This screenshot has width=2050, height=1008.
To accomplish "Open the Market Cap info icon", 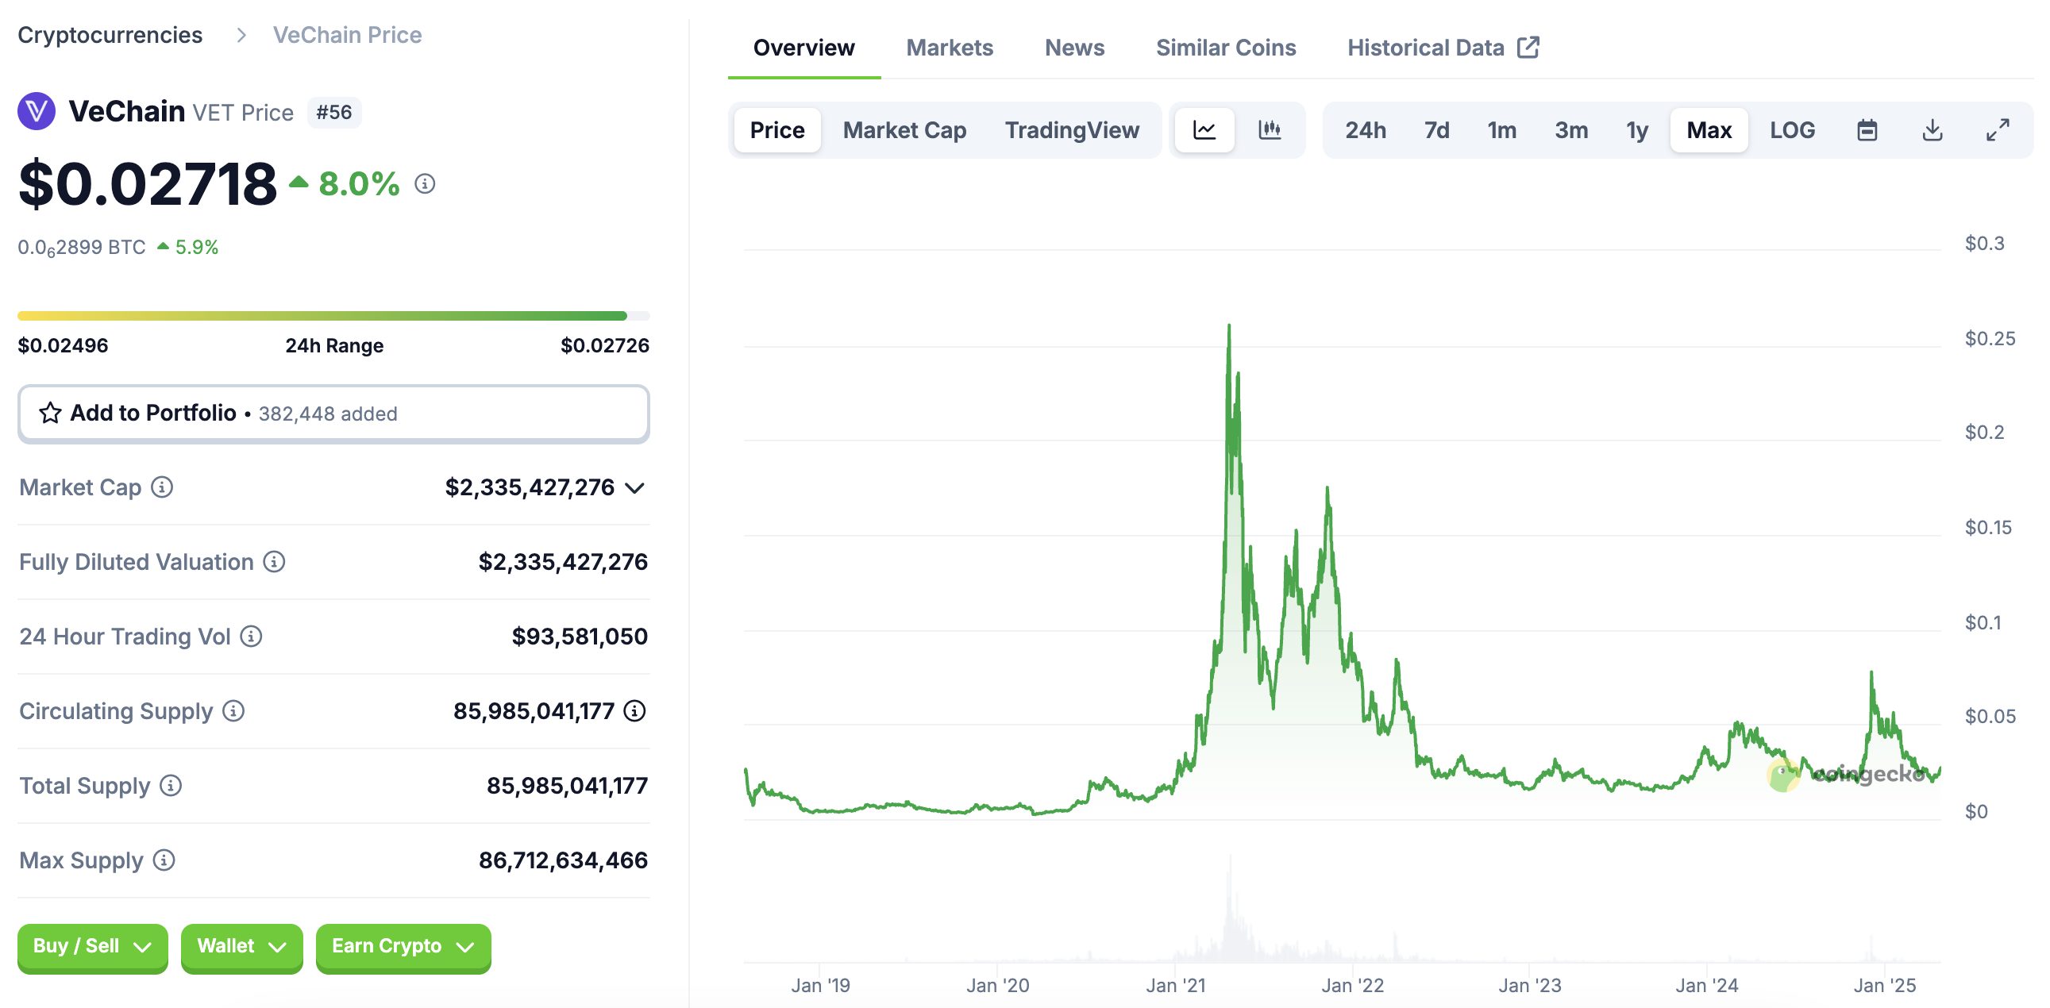I will [161, 487].
